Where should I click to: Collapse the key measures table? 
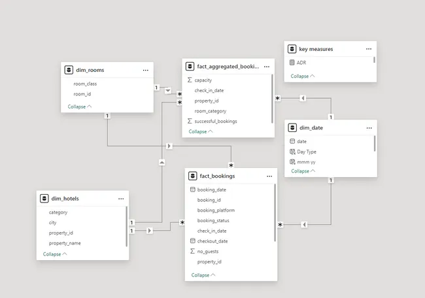303,76
